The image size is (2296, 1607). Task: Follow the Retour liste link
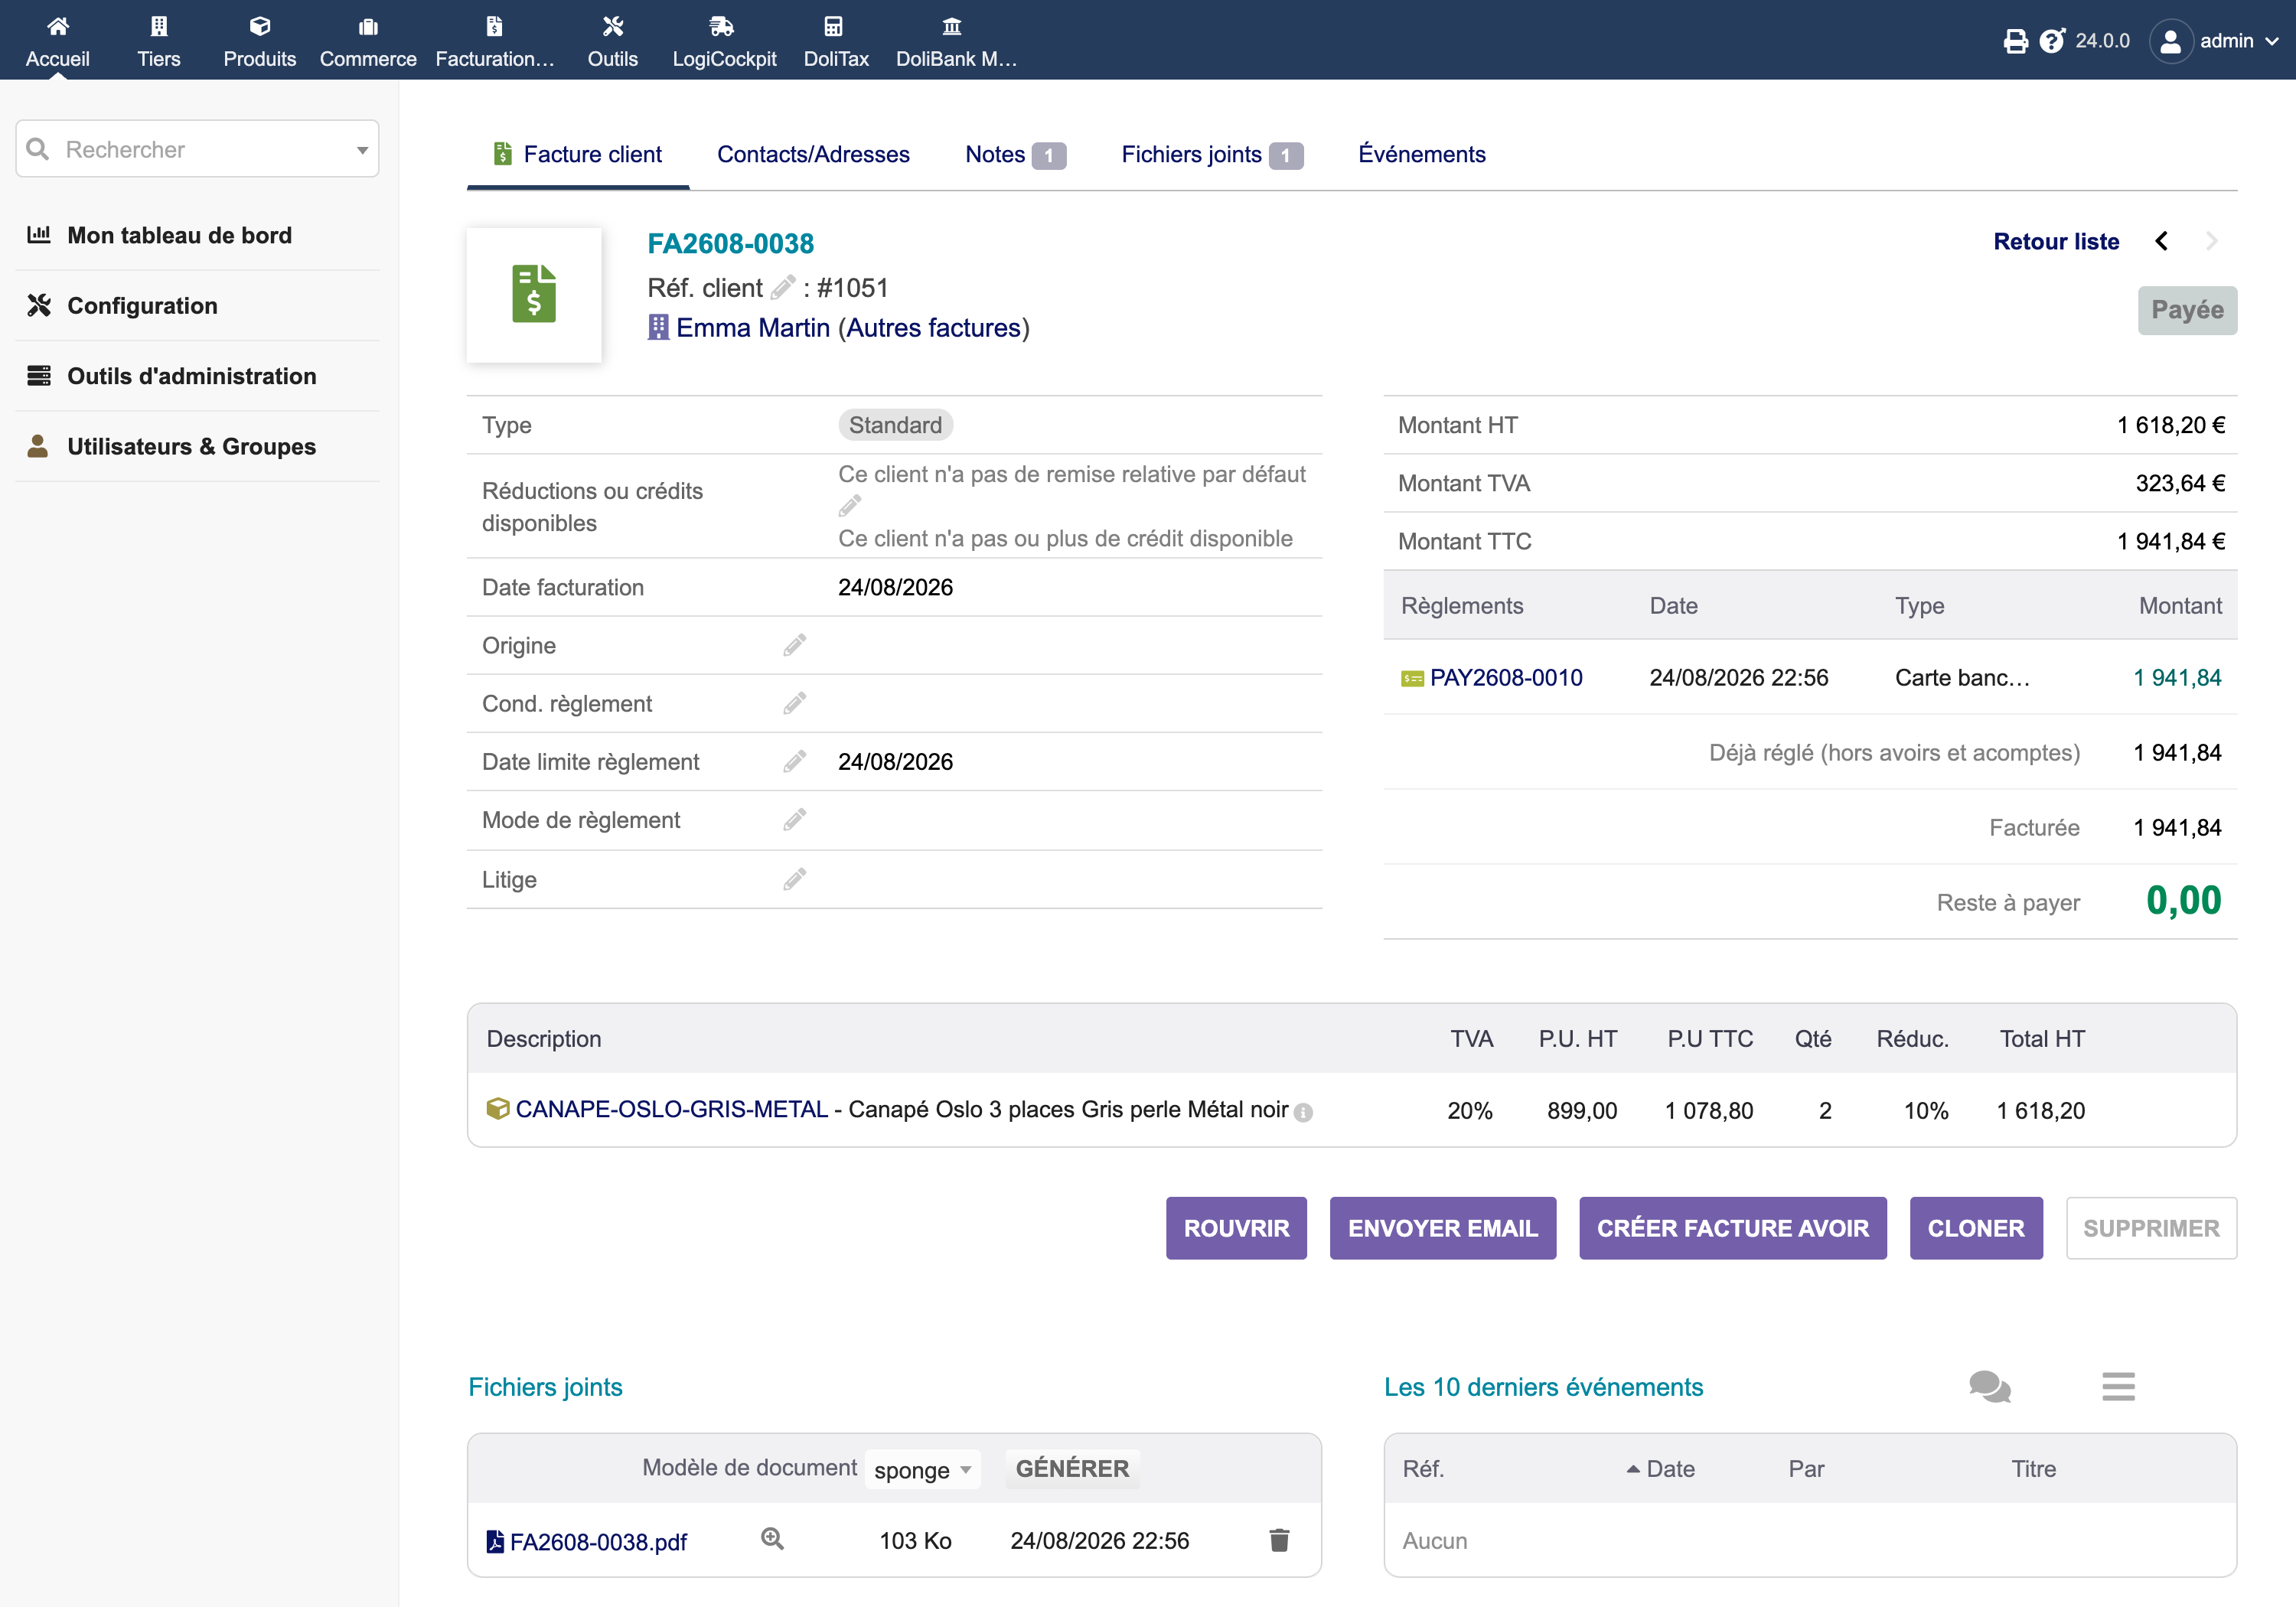point(2056,241)
